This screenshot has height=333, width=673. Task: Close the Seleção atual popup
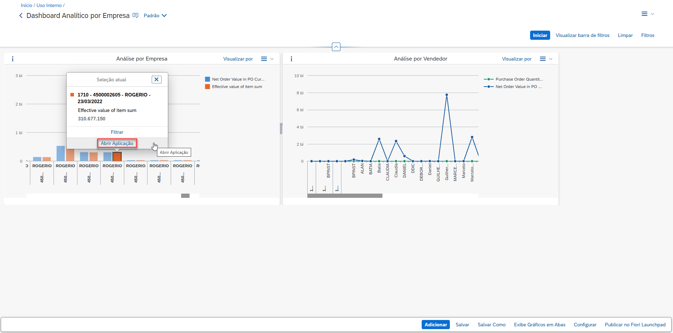pos(157,80)
